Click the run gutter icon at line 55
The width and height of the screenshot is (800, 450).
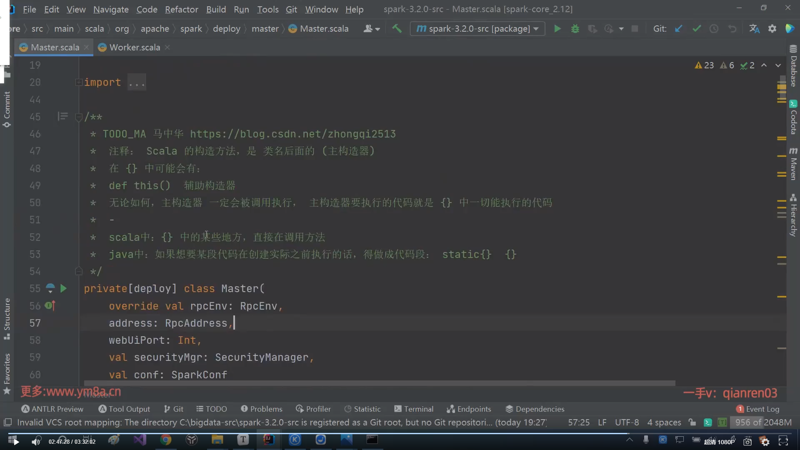[63, 288]
